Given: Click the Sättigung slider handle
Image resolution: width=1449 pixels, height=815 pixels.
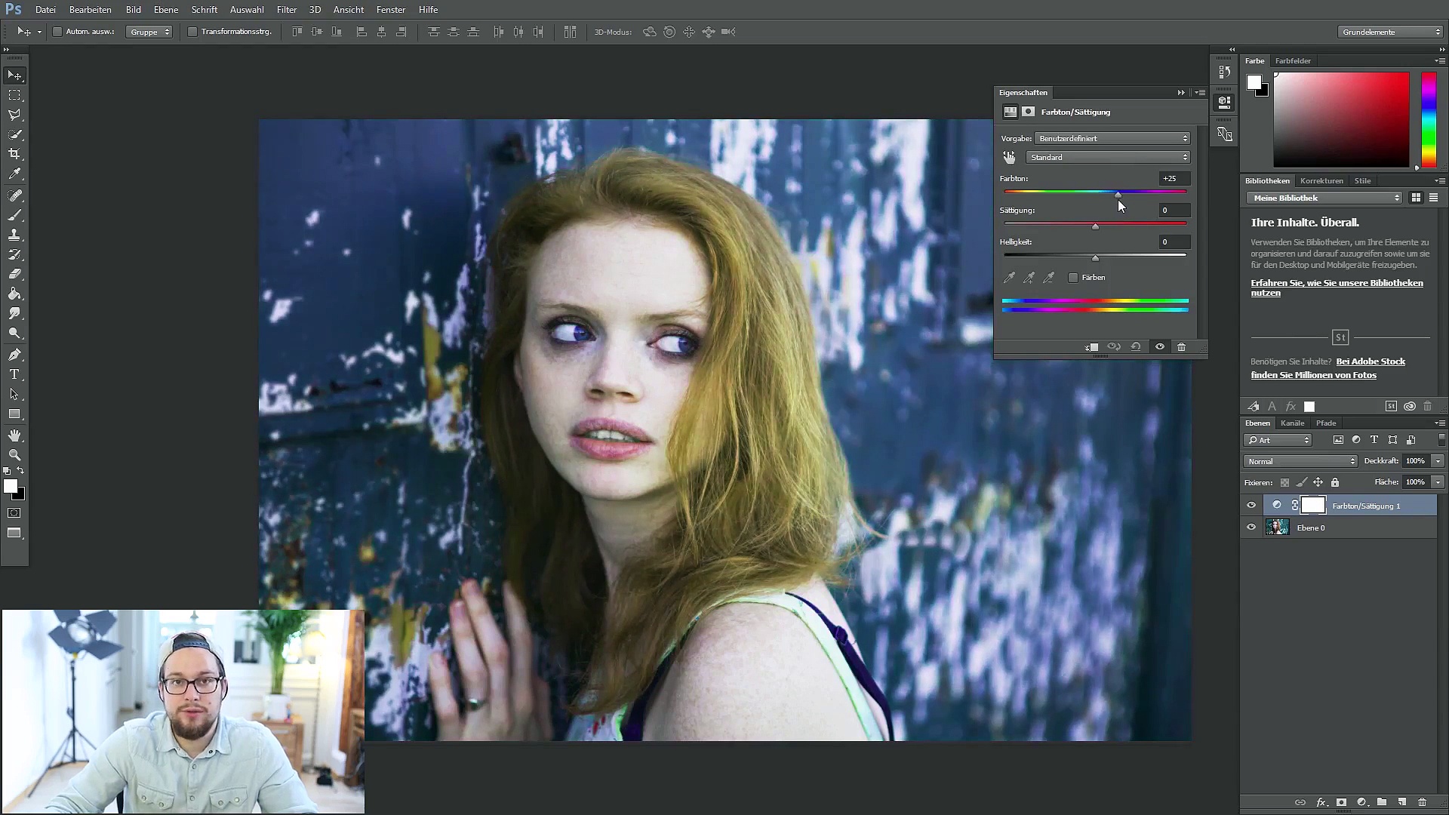Looking at the screenshot, I should tap(1096, 226).
